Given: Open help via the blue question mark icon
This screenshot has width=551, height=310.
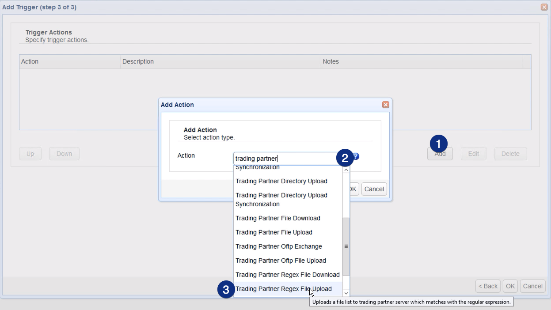Looking at the screenshot, I should [356, 156].
